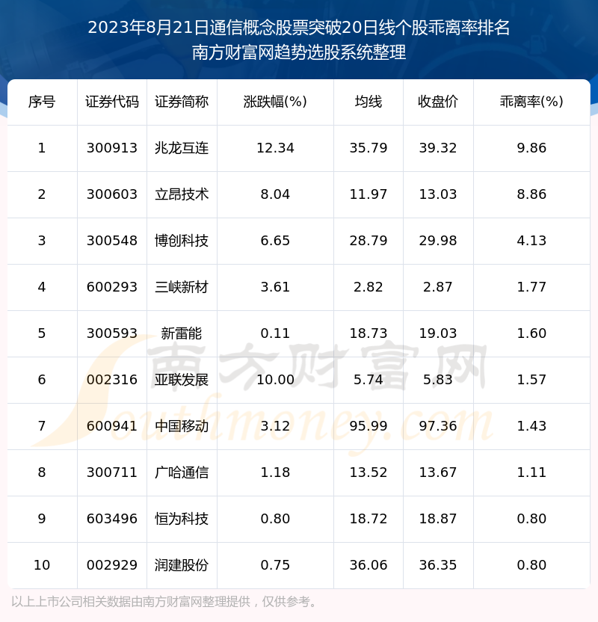598x622 pixels.
Task: Click the 36.06 moving average value
Action: click(369, 566)
